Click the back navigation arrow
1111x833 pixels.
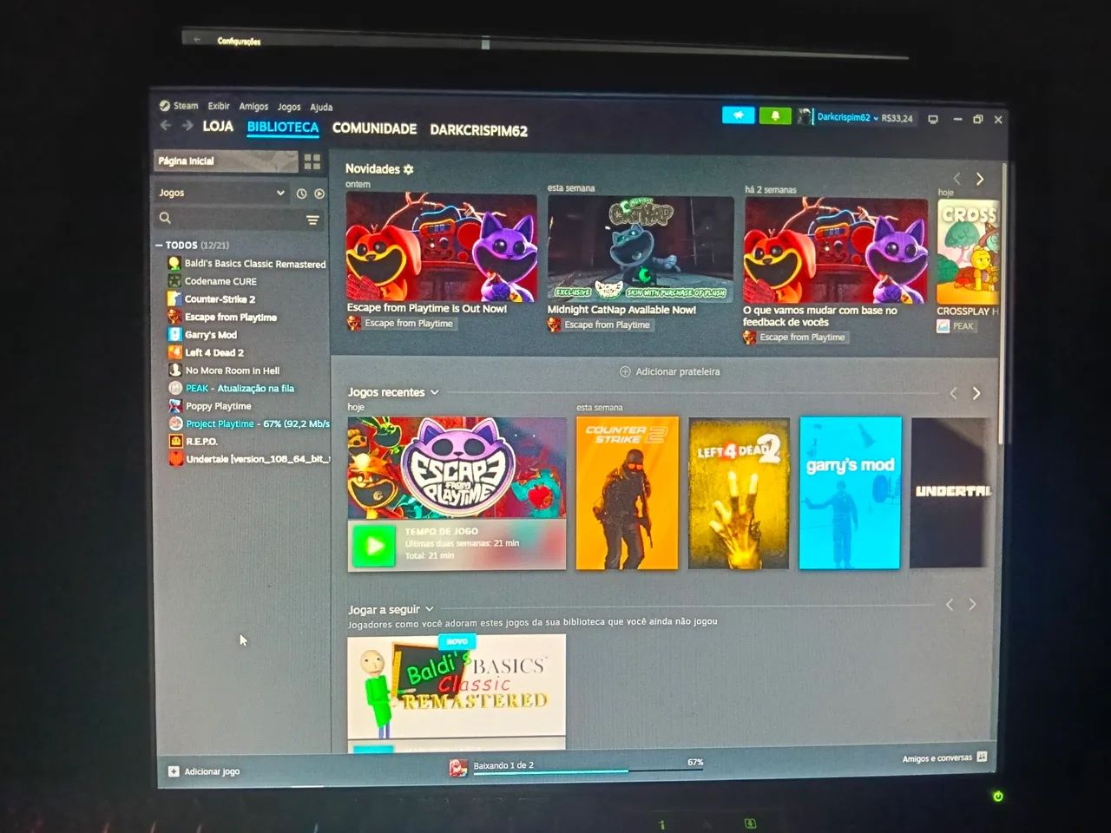[166, 126]
